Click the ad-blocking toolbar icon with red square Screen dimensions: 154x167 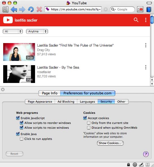click(x=140, y=9)
